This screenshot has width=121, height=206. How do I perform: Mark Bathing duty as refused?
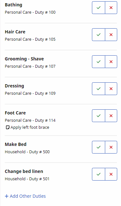[x=111, y=8]
